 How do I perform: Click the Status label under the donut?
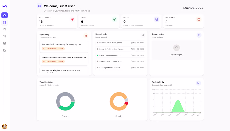coord(65,116)
